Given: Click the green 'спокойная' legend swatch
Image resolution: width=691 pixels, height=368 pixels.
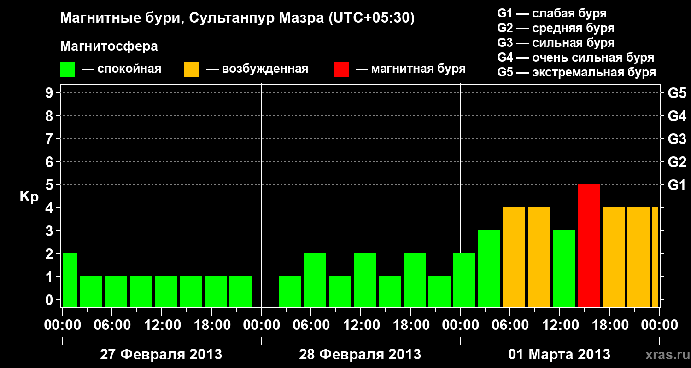Looking at the screenshot, I should [68, 69].
